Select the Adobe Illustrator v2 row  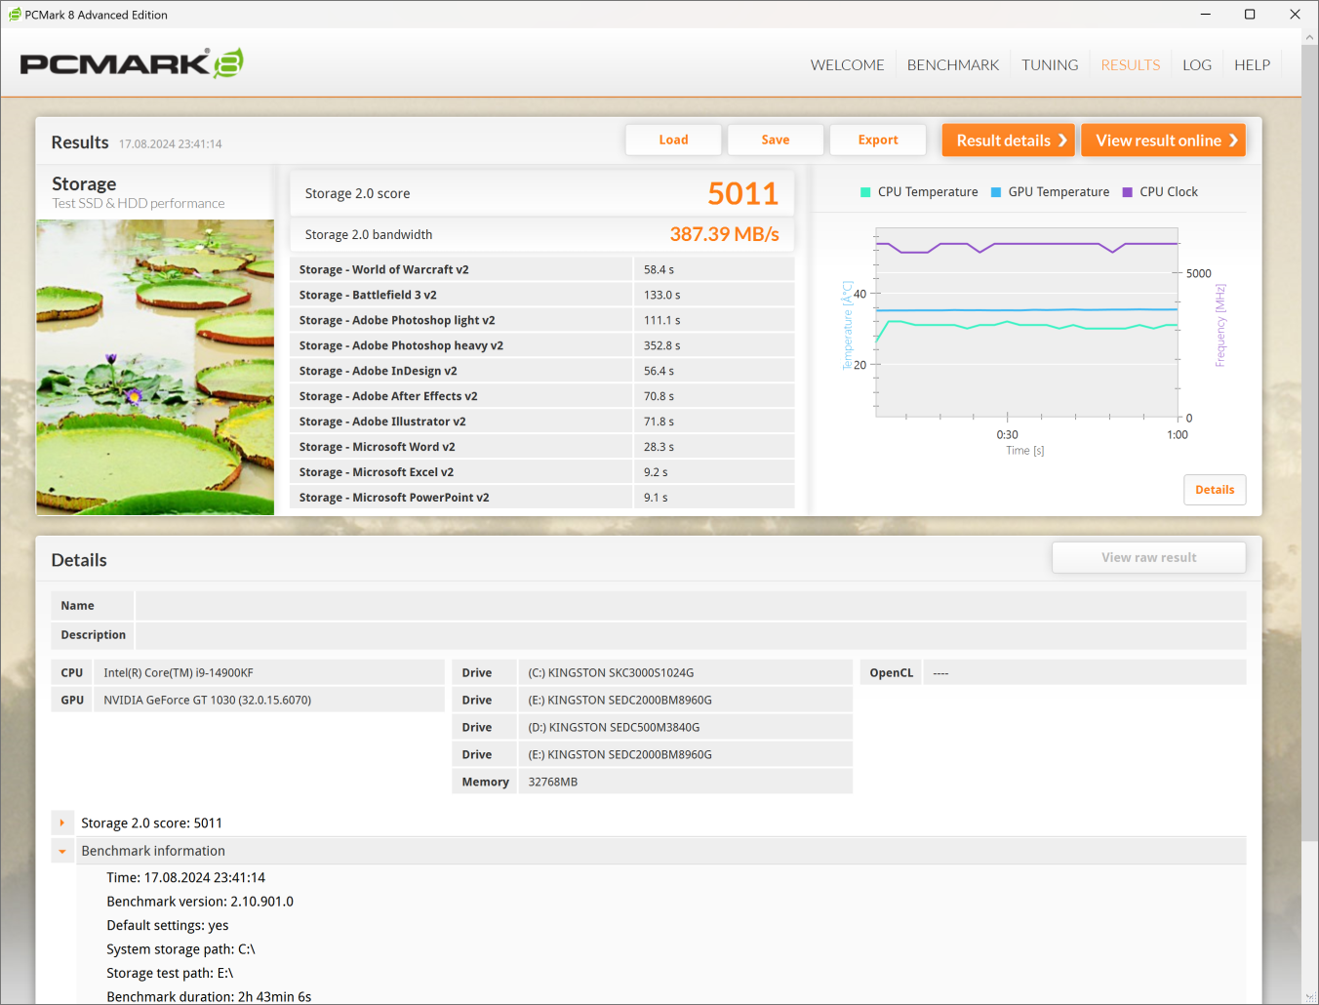pyautogui.click(x=541, y=422)
